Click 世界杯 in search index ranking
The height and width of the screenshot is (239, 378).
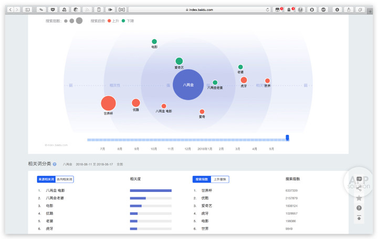(207, 190)
